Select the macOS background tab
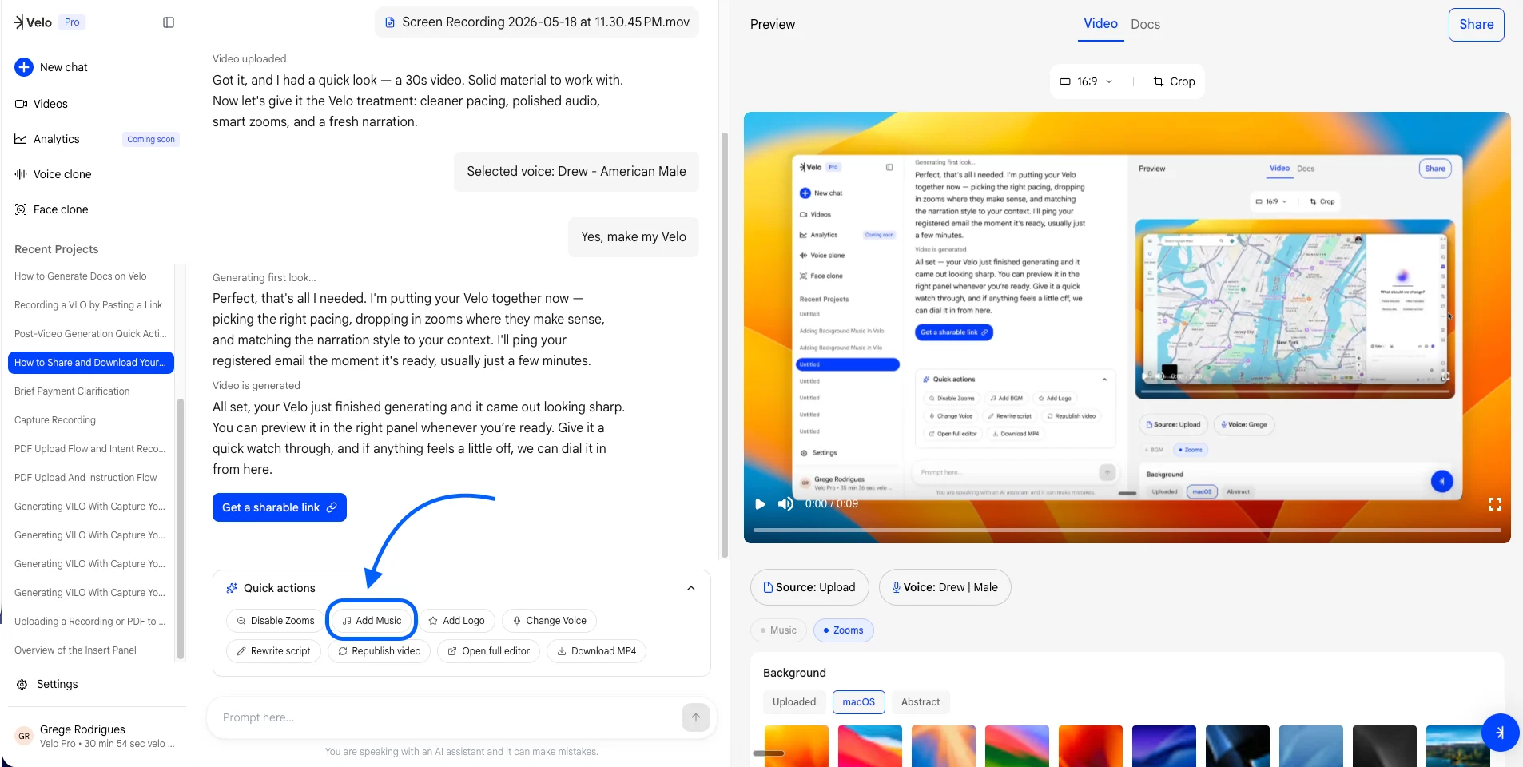The image size is (1523, 767). pyautogui.click(x=859, y=702)
